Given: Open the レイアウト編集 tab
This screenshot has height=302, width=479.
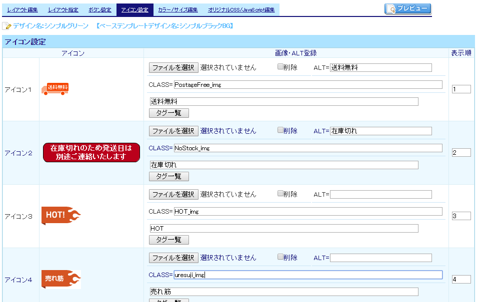Looking at the screenshot, I should tap(22, 10).
